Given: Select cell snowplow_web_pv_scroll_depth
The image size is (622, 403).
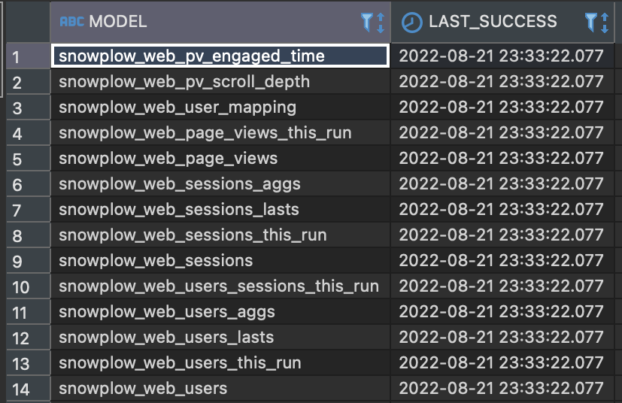Looking at the screenshot, I should point(220,82).
